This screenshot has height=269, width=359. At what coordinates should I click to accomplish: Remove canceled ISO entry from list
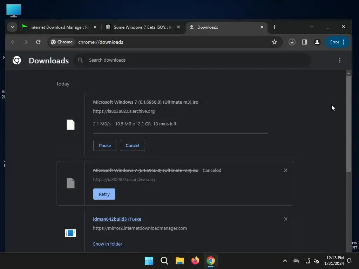285,171
